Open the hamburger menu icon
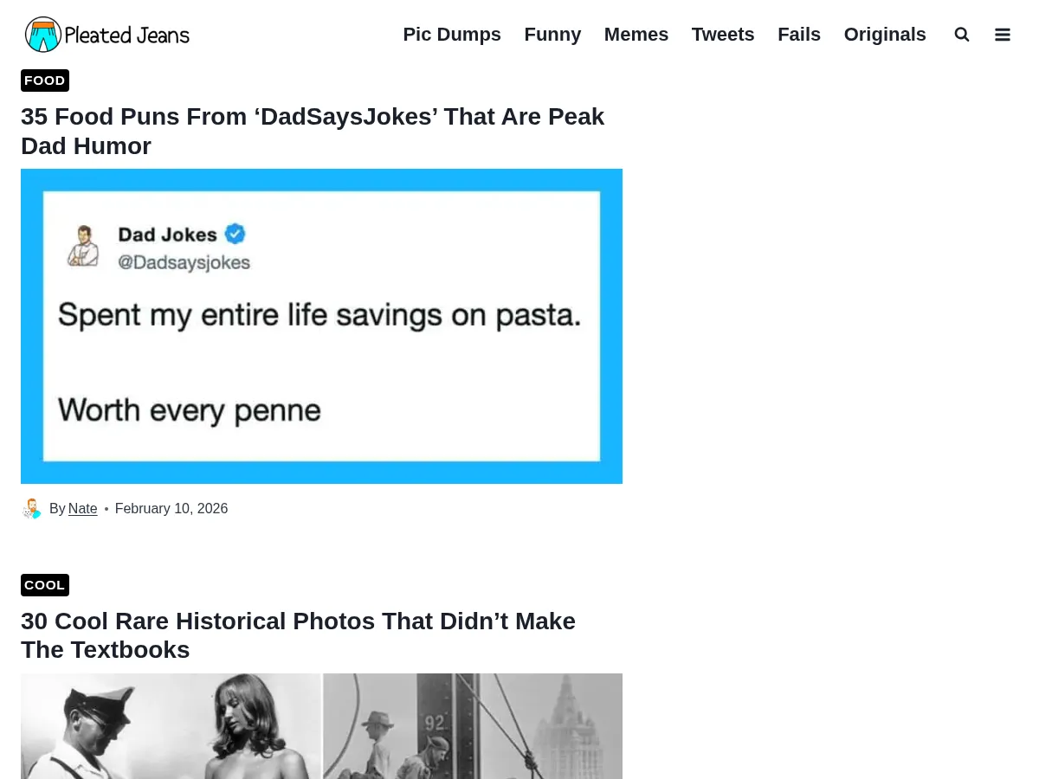This screenshot has height=779, width=1039. [1003, 35]
